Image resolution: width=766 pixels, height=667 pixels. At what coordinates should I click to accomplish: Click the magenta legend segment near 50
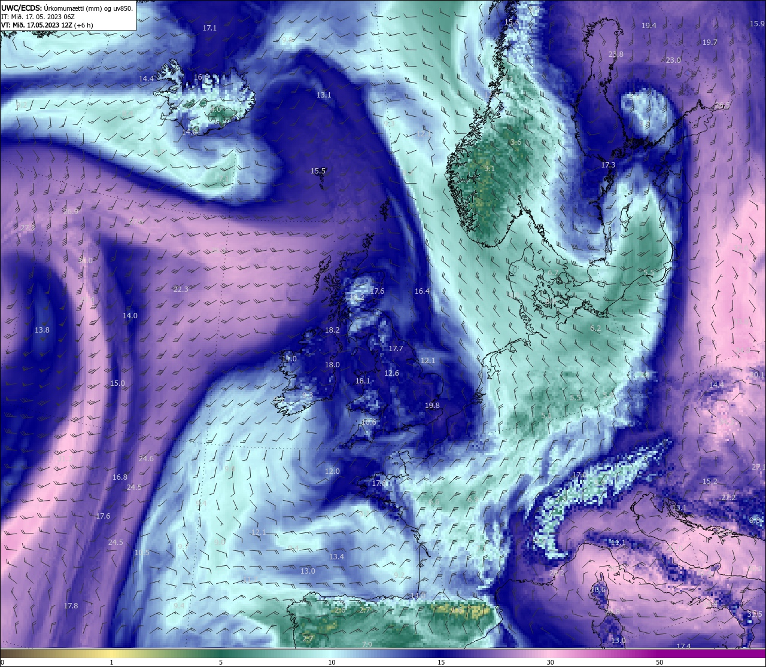pos(659,653)
